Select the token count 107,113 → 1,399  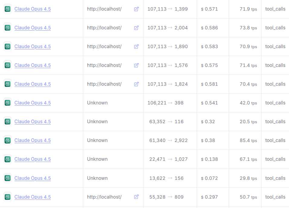coord(168,9)
